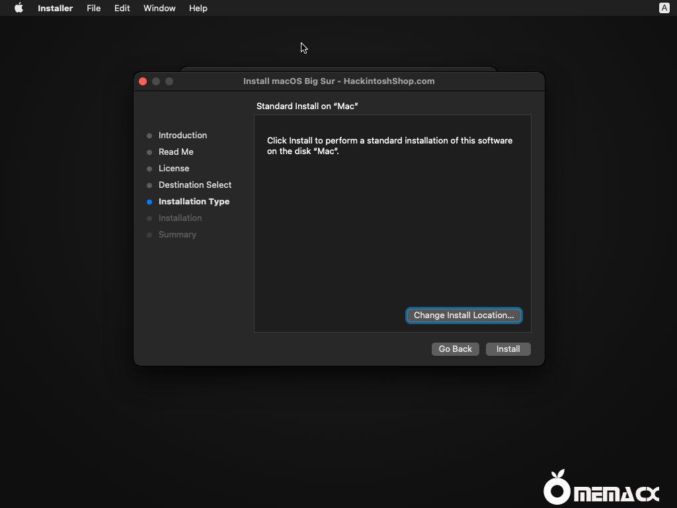This screenshot has width=677, height=508.
Task: Select the License step in sidebar
Action: 173,169
